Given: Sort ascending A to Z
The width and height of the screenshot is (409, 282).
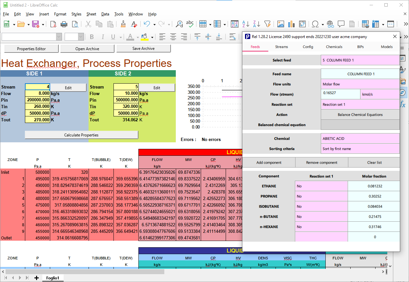Looking at the screenshot, I should pos(246,24).
